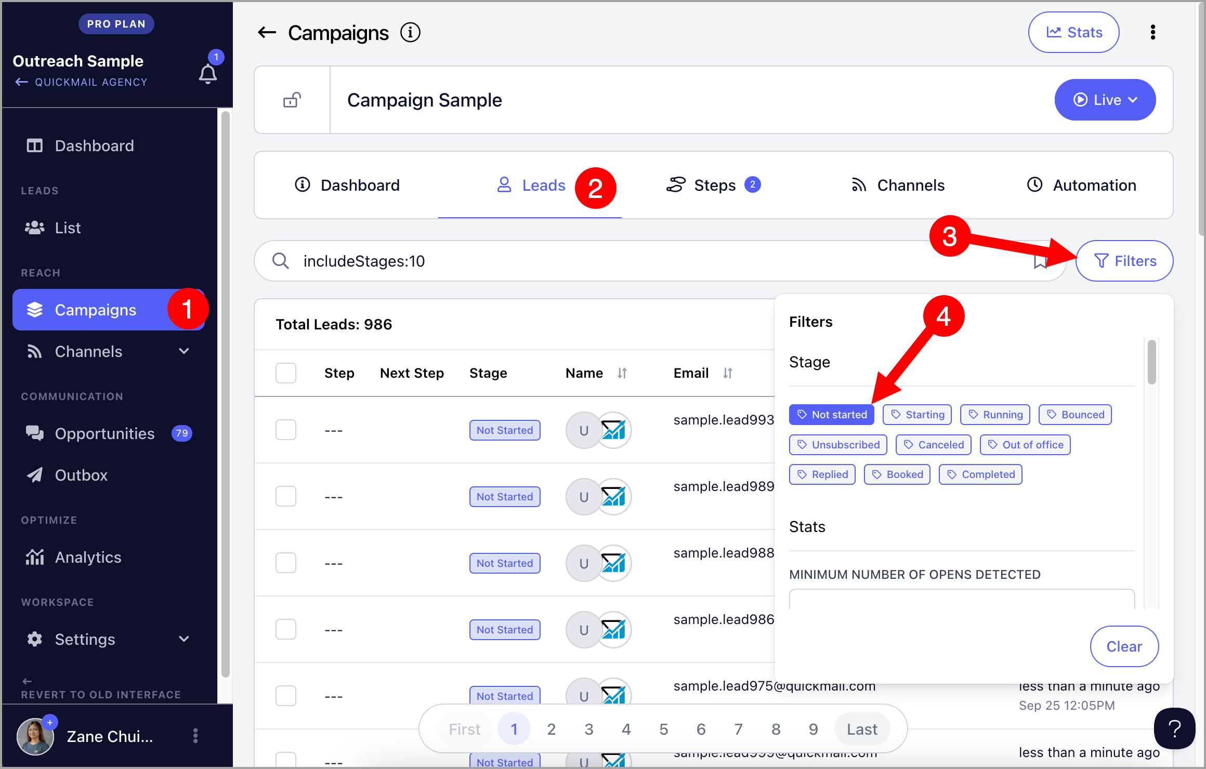Sort leads by Name column
This screenshot has height=769, width=1206.
pos(622,373)
